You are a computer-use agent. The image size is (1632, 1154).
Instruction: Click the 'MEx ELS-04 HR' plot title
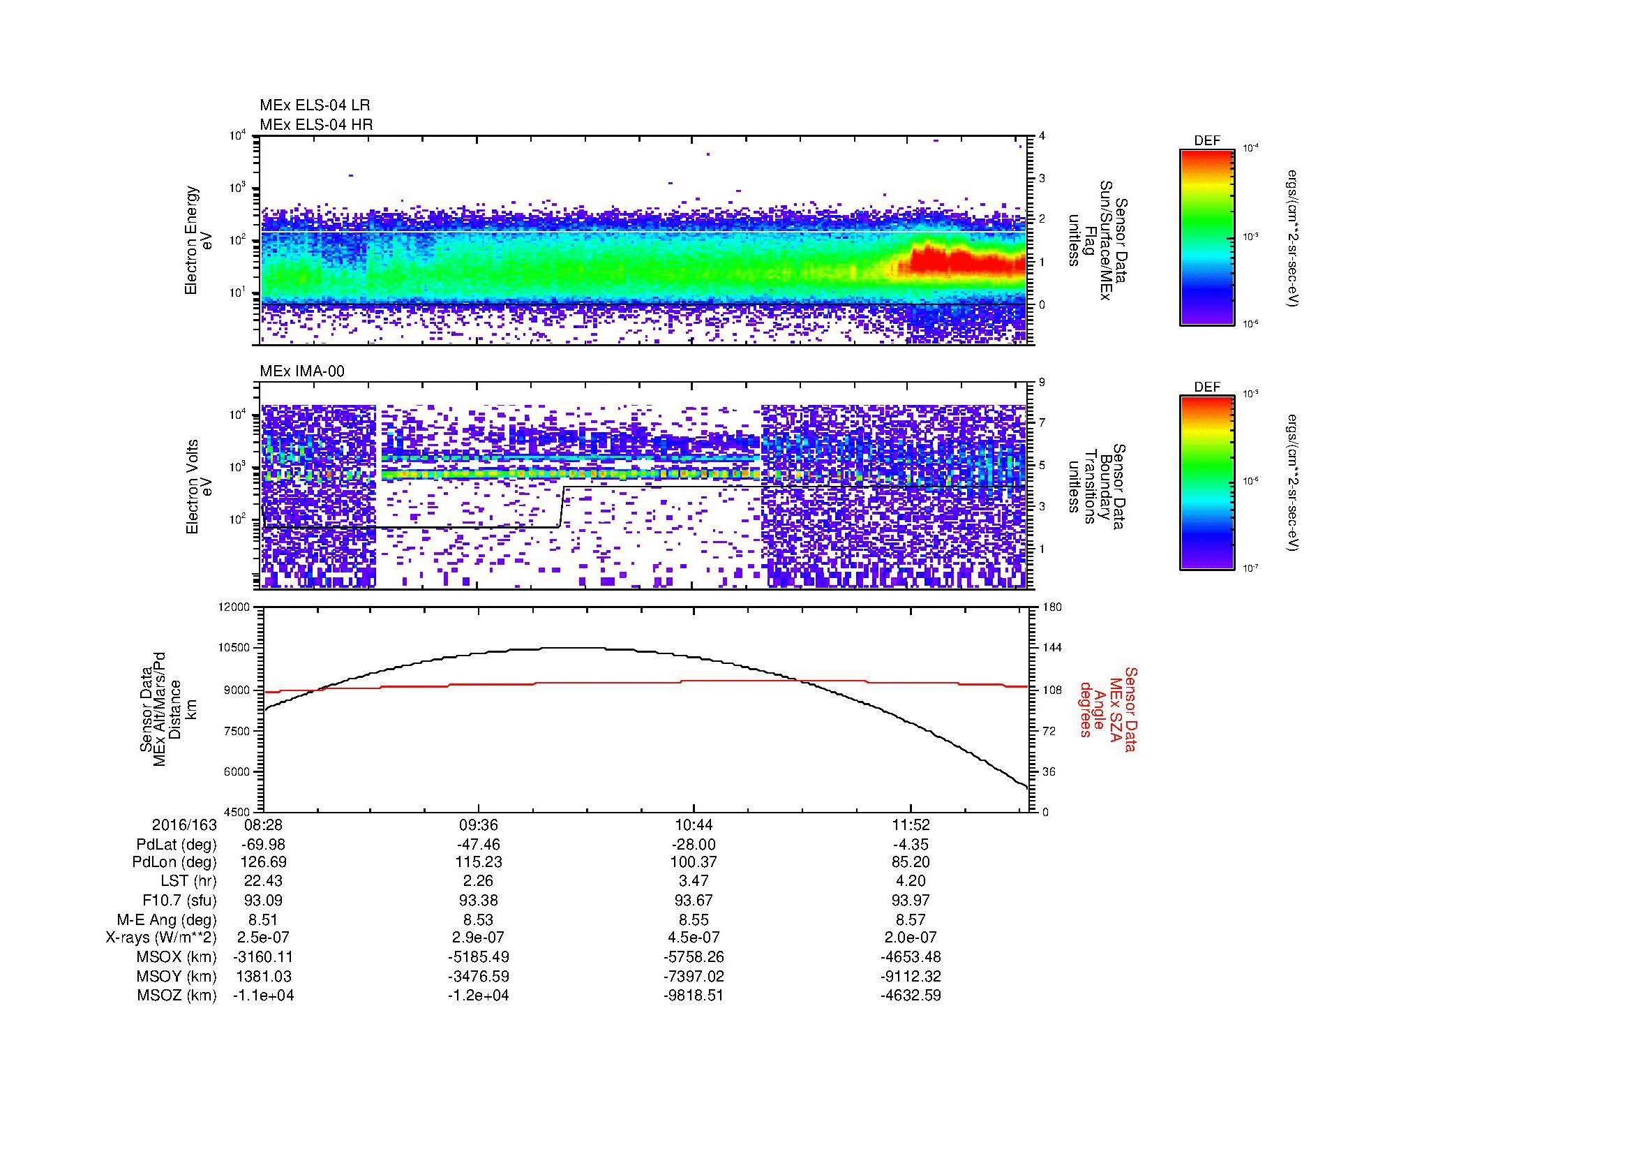[x=316, y=125]
